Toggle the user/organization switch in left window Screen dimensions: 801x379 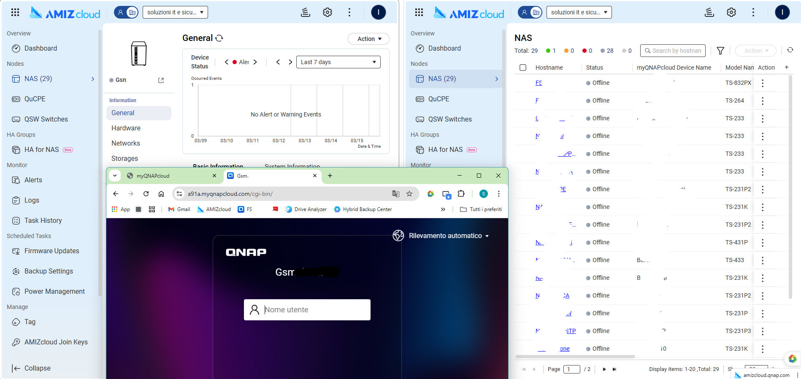click(x=126, y=13)
